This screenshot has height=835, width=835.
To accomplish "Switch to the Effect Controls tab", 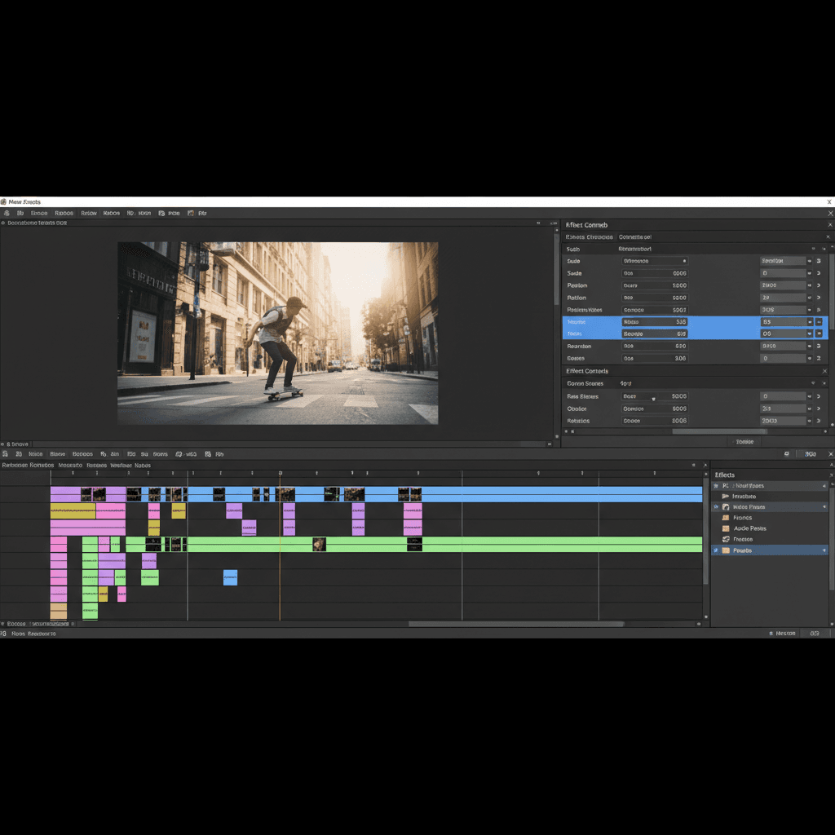I will click(x=591, y=236).
